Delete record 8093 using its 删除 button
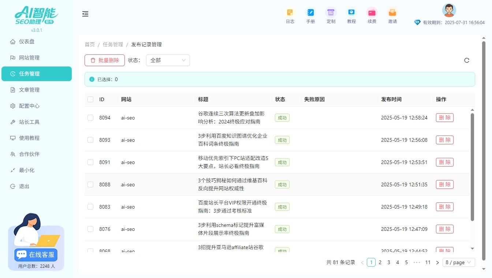Screen dimensions: 492x278 point(444,140)
